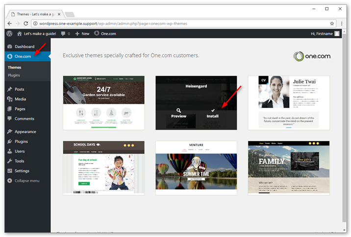This screenshot has height=237, width=351.
Task: Open the Tools menu label
Action: tap(19, 161)
